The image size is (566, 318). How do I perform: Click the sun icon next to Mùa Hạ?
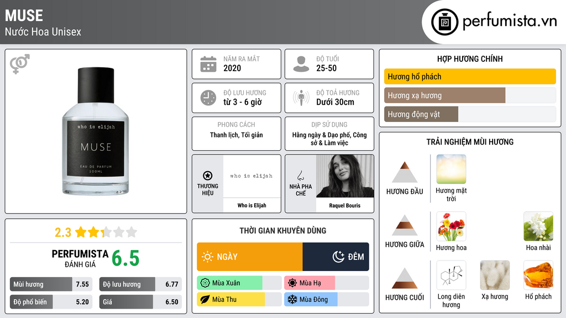pyautogui.click(x=292, y=283)
